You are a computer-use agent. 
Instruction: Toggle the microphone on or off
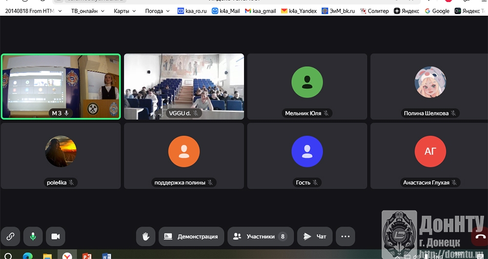coord(33,237)
